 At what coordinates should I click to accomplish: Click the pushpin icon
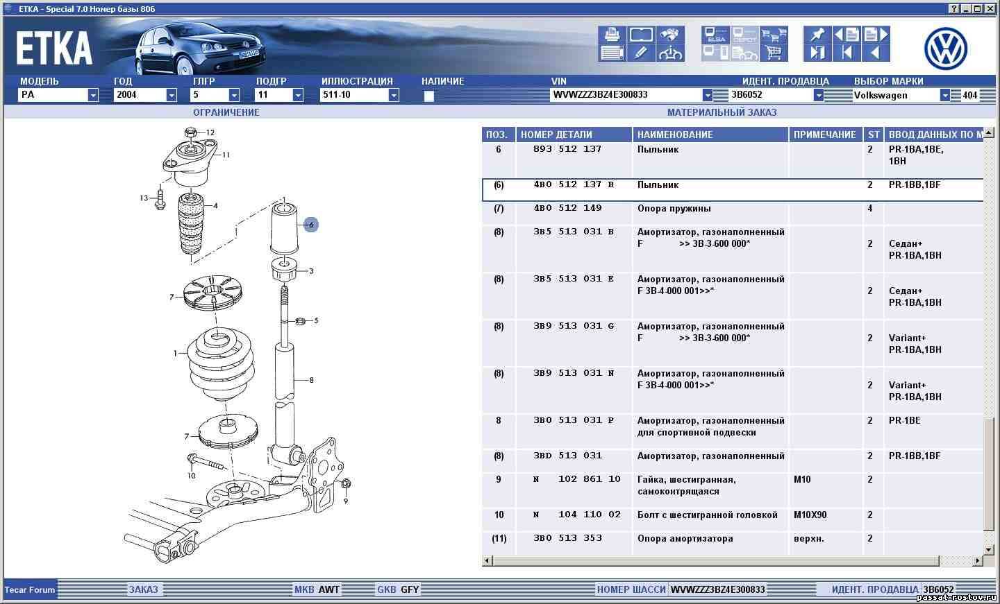point(817,35)
